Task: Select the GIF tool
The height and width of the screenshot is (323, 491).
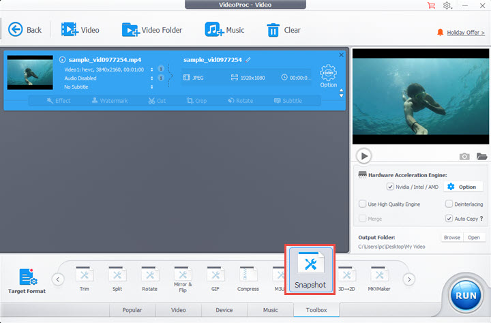Action: (x=215, y=279)
